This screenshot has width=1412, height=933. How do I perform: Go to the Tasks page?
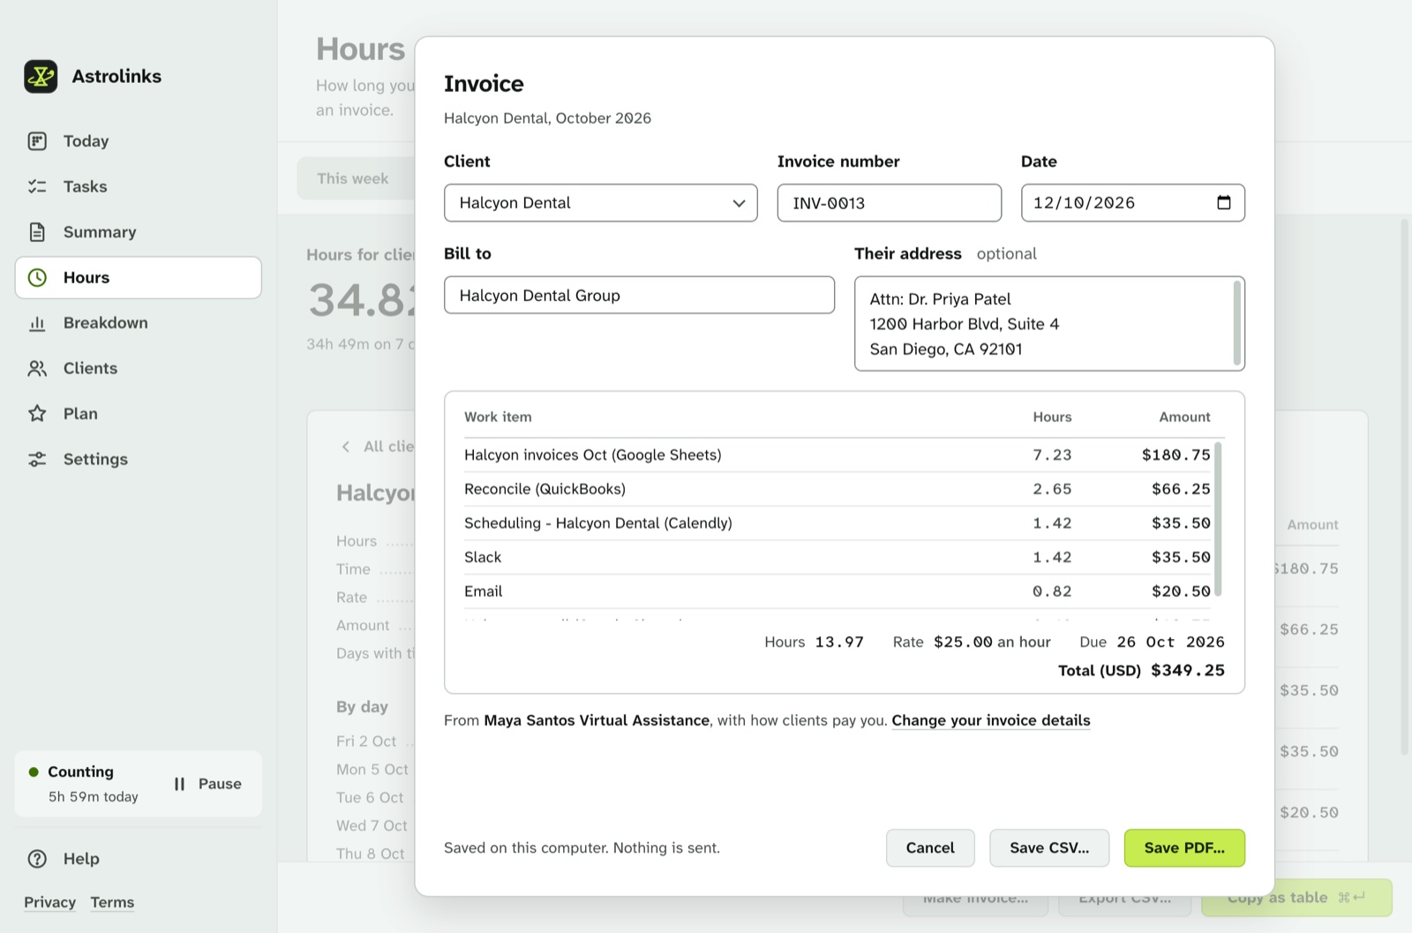[x=139, y=186]
